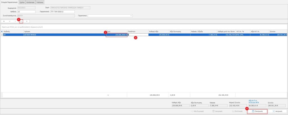This screenshot has height=115, width=288.
Task: Click the Τιμή cell of the selected row
Action: pos(116,35)
